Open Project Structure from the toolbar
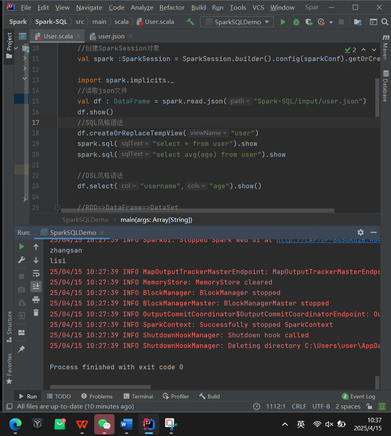Image resolution: width=391 pixels, height=436 pixels. tap(357, 22)
